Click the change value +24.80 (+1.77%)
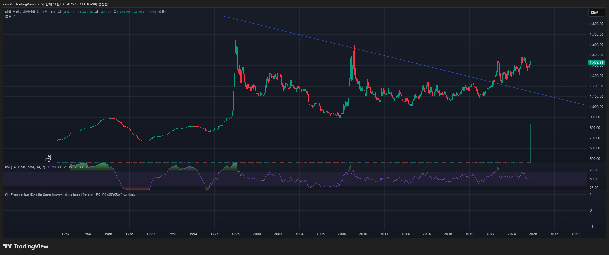 point(144,12)
